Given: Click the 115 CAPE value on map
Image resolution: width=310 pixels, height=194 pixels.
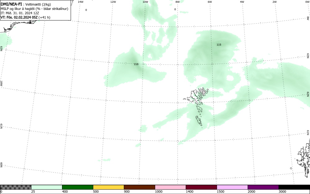Looking at the screenshot, I should (x=219, y=45).
